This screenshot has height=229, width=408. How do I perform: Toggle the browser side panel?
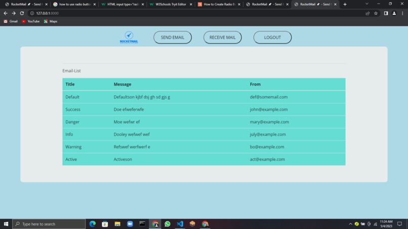[x=386, y=13]
